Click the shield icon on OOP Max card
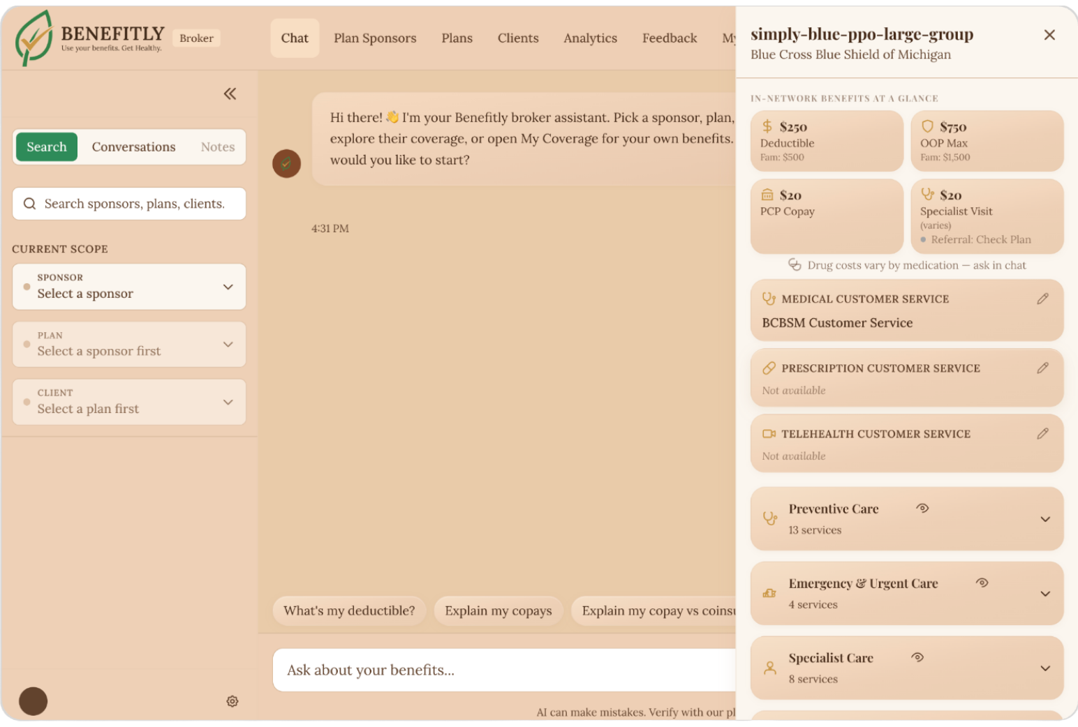The width and height of the screenshot is (1078, 727). click(x=927, y=126)
